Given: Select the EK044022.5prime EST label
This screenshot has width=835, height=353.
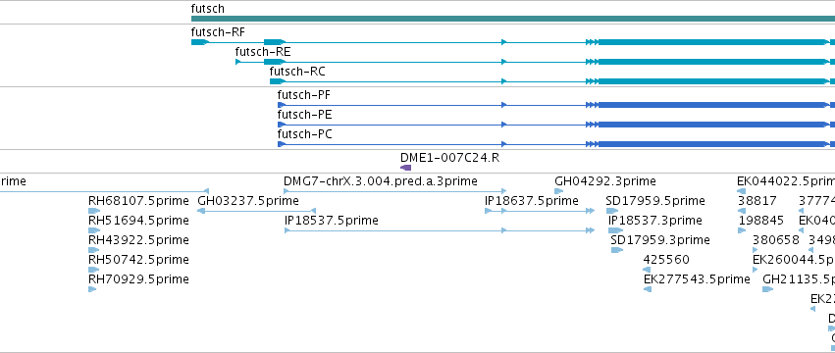Looking at the screenshot, I should point(786,181).
